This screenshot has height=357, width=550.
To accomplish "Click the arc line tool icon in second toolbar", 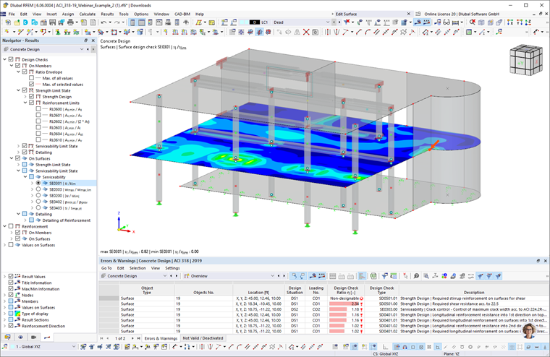I will tap(367, 33).
